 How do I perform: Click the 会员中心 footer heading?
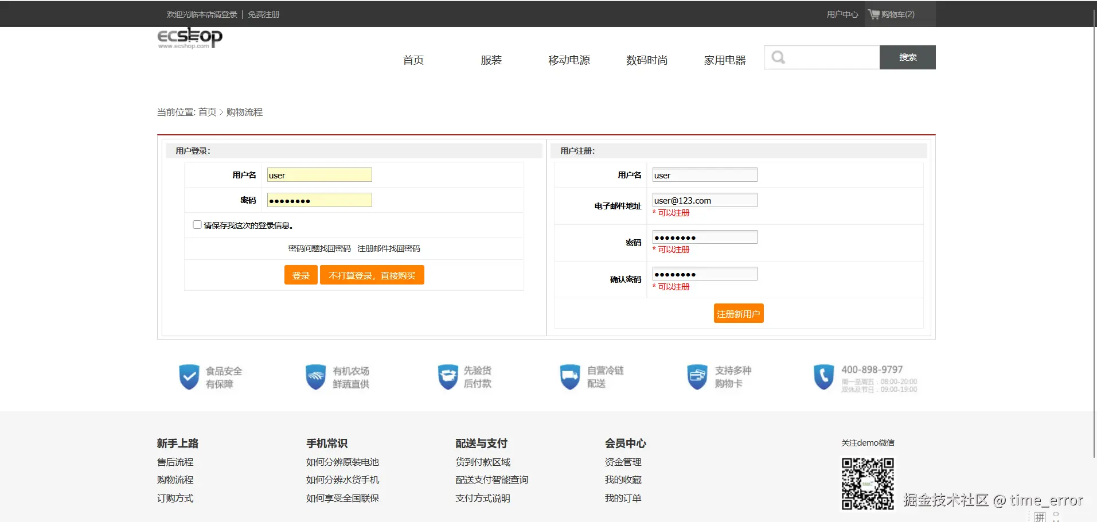point(626,443)
